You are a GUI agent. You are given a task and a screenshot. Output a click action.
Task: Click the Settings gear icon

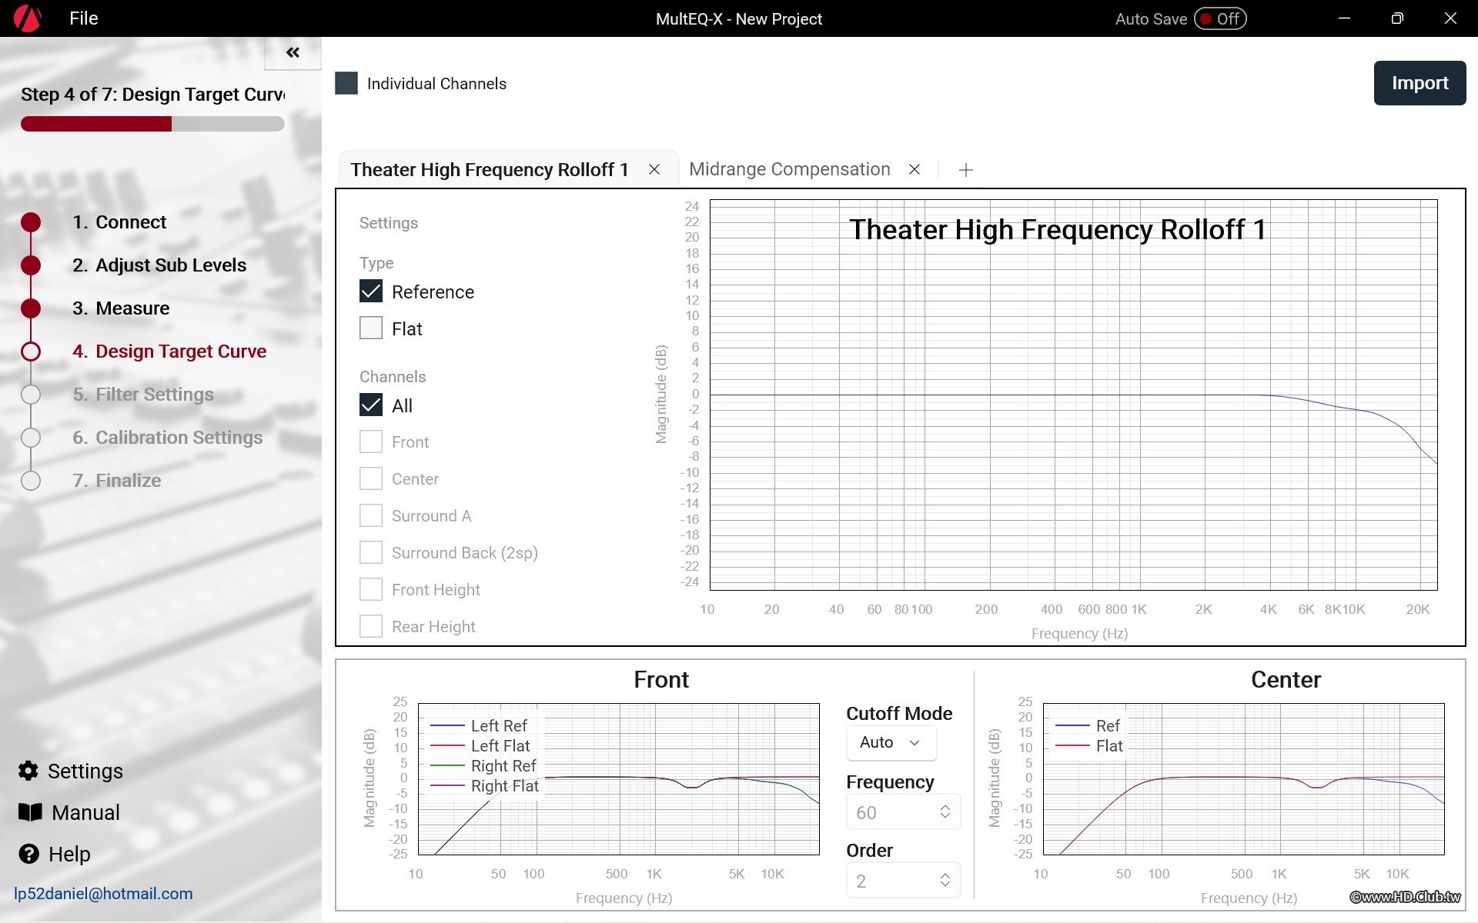point(28,771)
